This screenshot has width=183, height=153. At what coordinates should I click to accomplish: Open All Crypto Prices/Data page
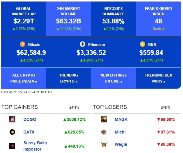pyautogui.click(x=24, y=78)
